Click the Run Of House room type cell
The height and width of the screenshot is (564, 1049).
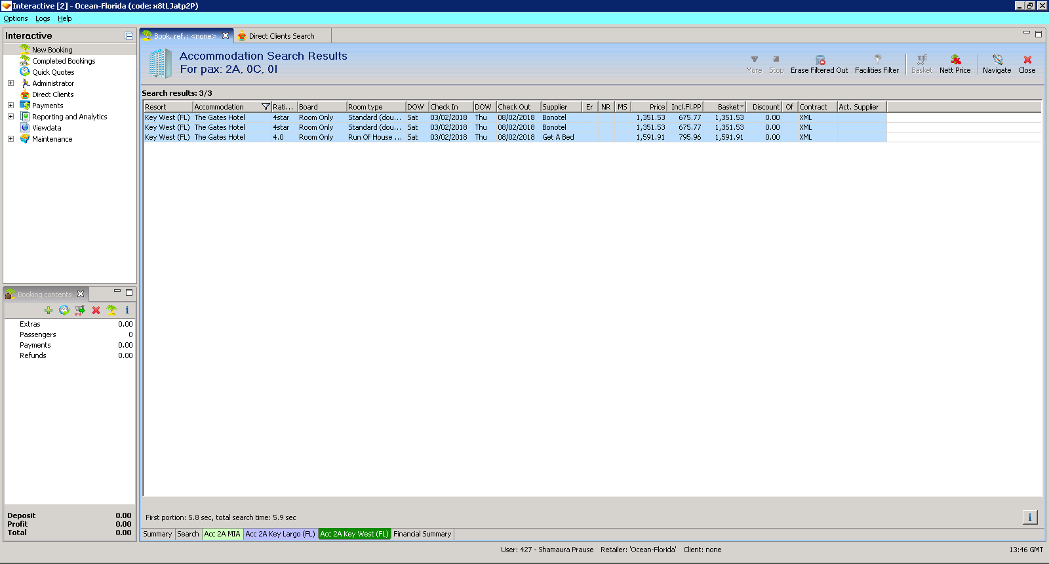click(376, 137)
